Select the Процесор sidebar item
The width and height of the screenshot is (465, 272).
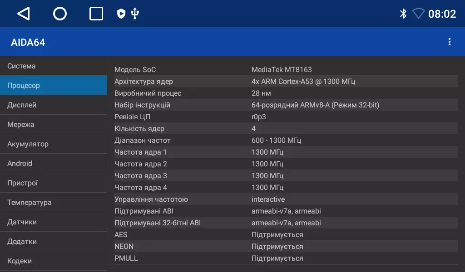pyautogui.click(x=53, y=86)
